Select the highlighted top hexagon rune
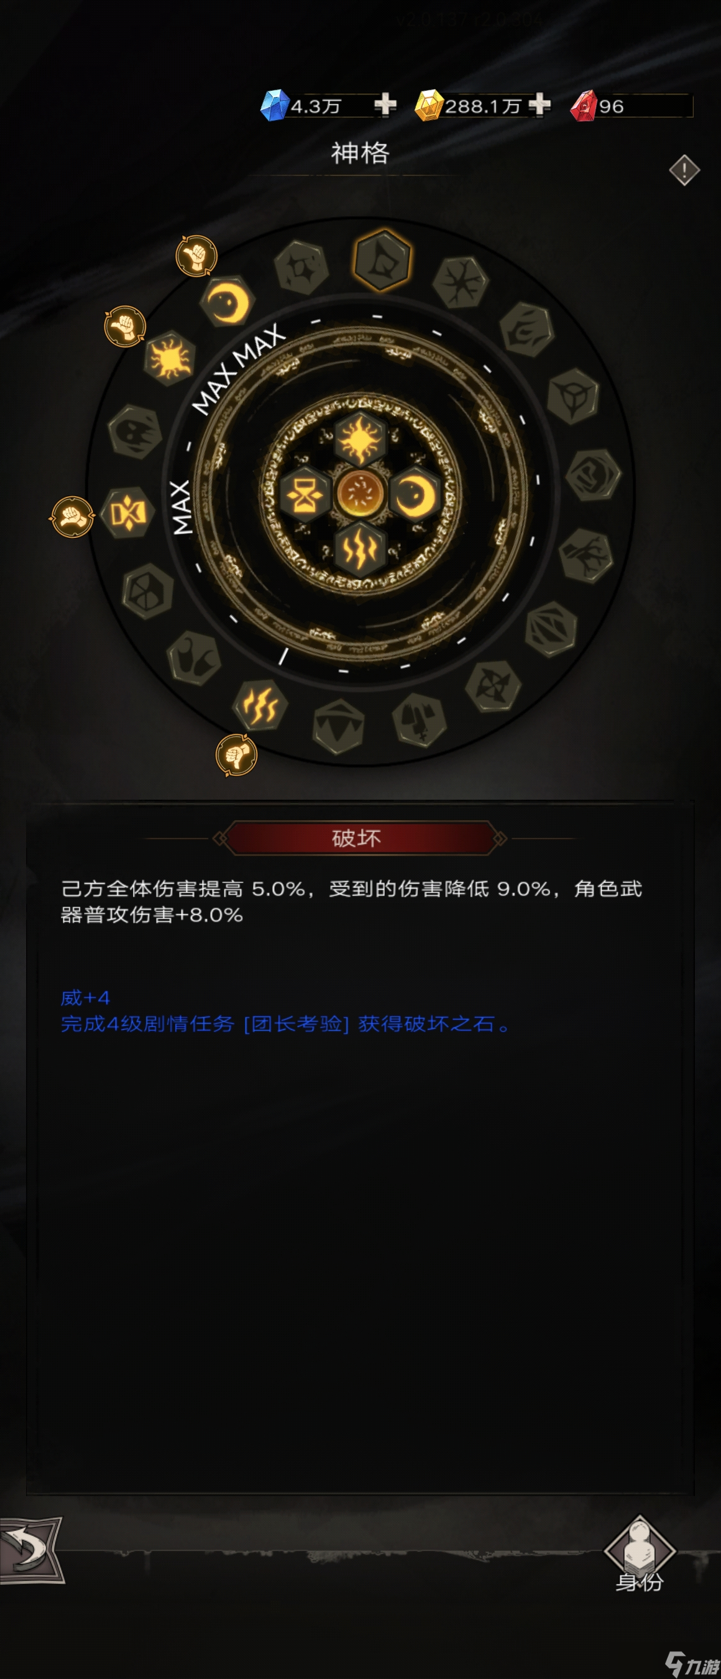Image resolution: width=721 pixels, height=1679 pixels. [382, 259]
